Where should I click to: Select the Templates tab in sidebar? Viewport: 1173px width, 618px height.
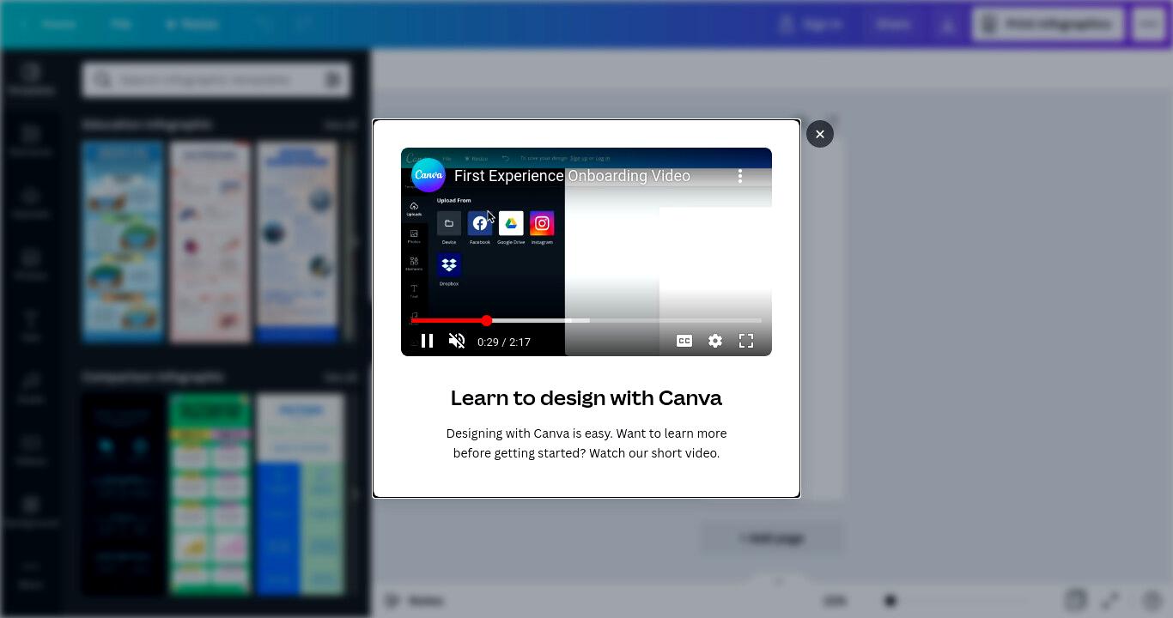pos(31,79)
